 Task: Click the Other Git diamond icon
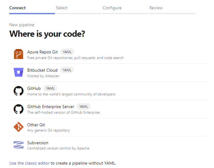point(18,127)
